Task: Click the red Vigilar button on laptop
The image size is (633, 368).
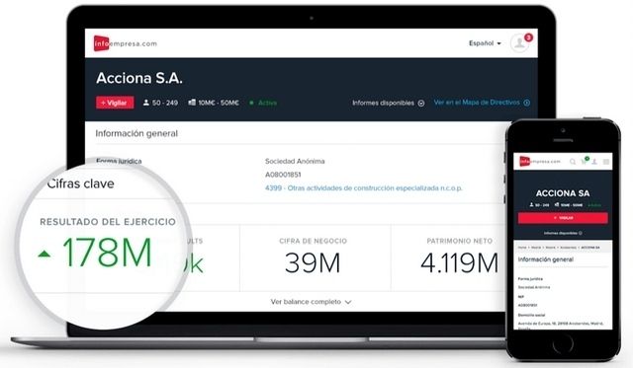Action: pos(115,103)
